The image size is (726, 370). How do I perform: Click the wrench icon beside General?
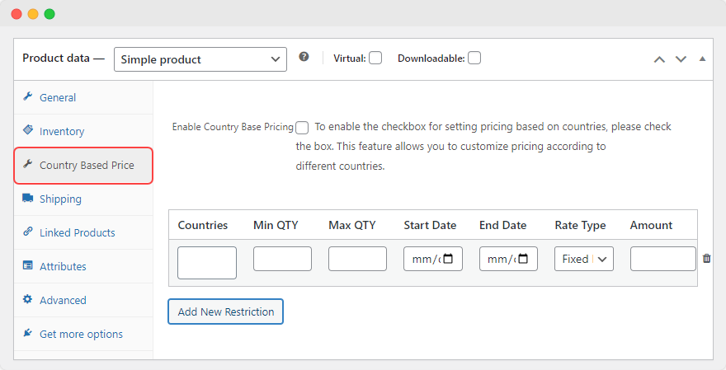27,97
